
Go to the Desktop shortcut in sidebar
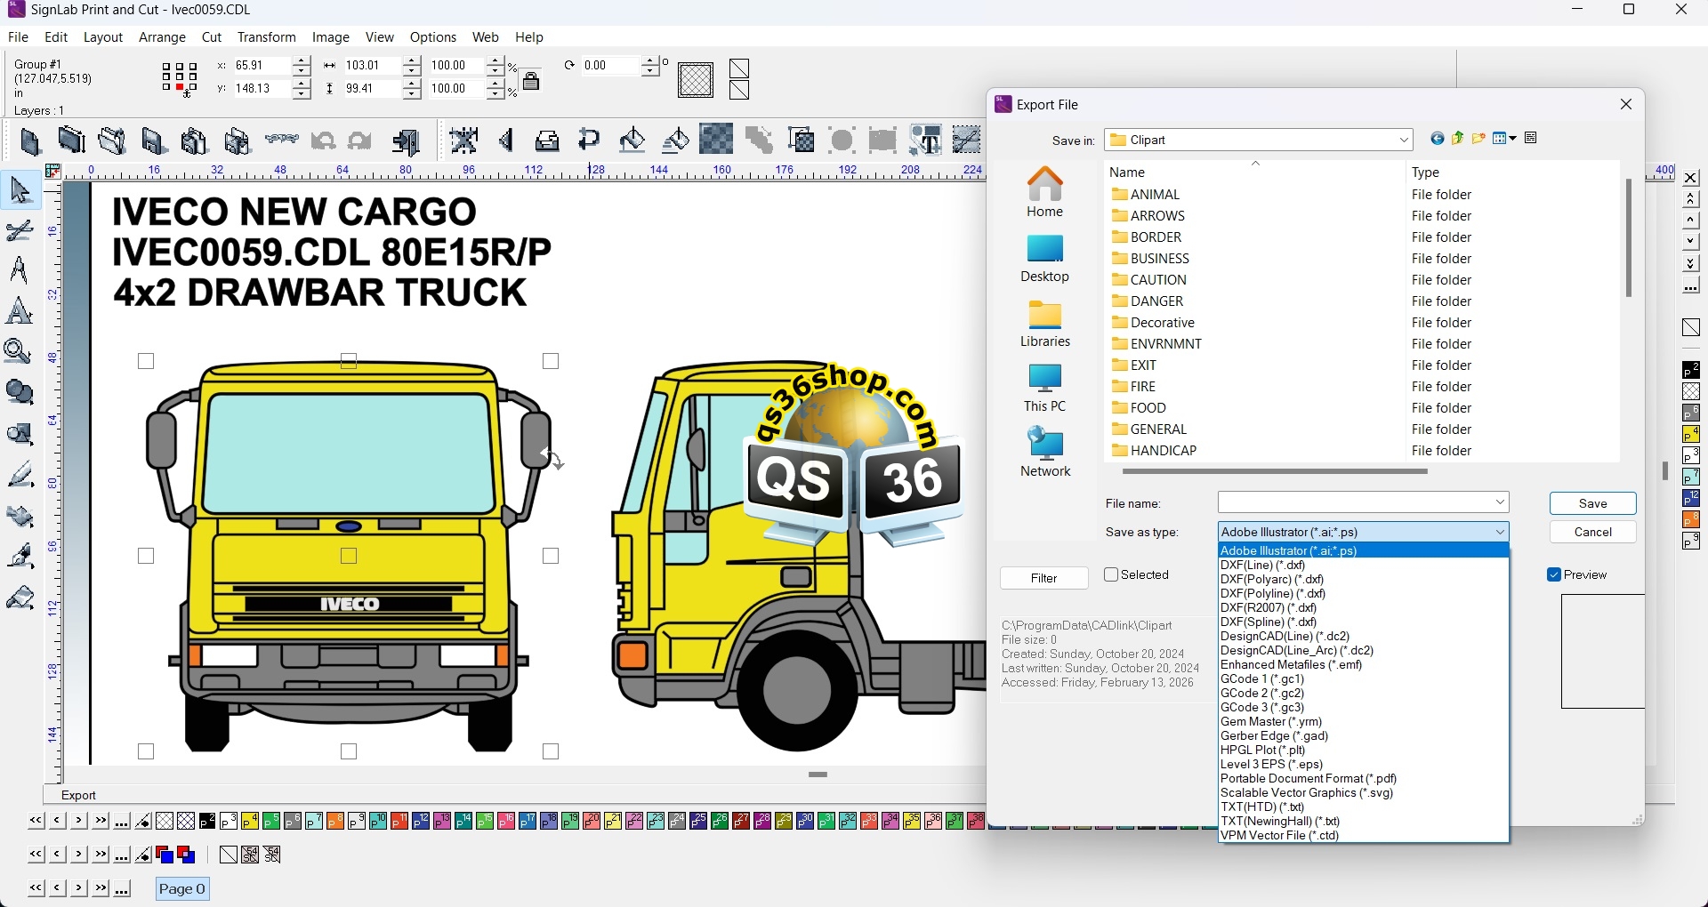point(1045,259)
